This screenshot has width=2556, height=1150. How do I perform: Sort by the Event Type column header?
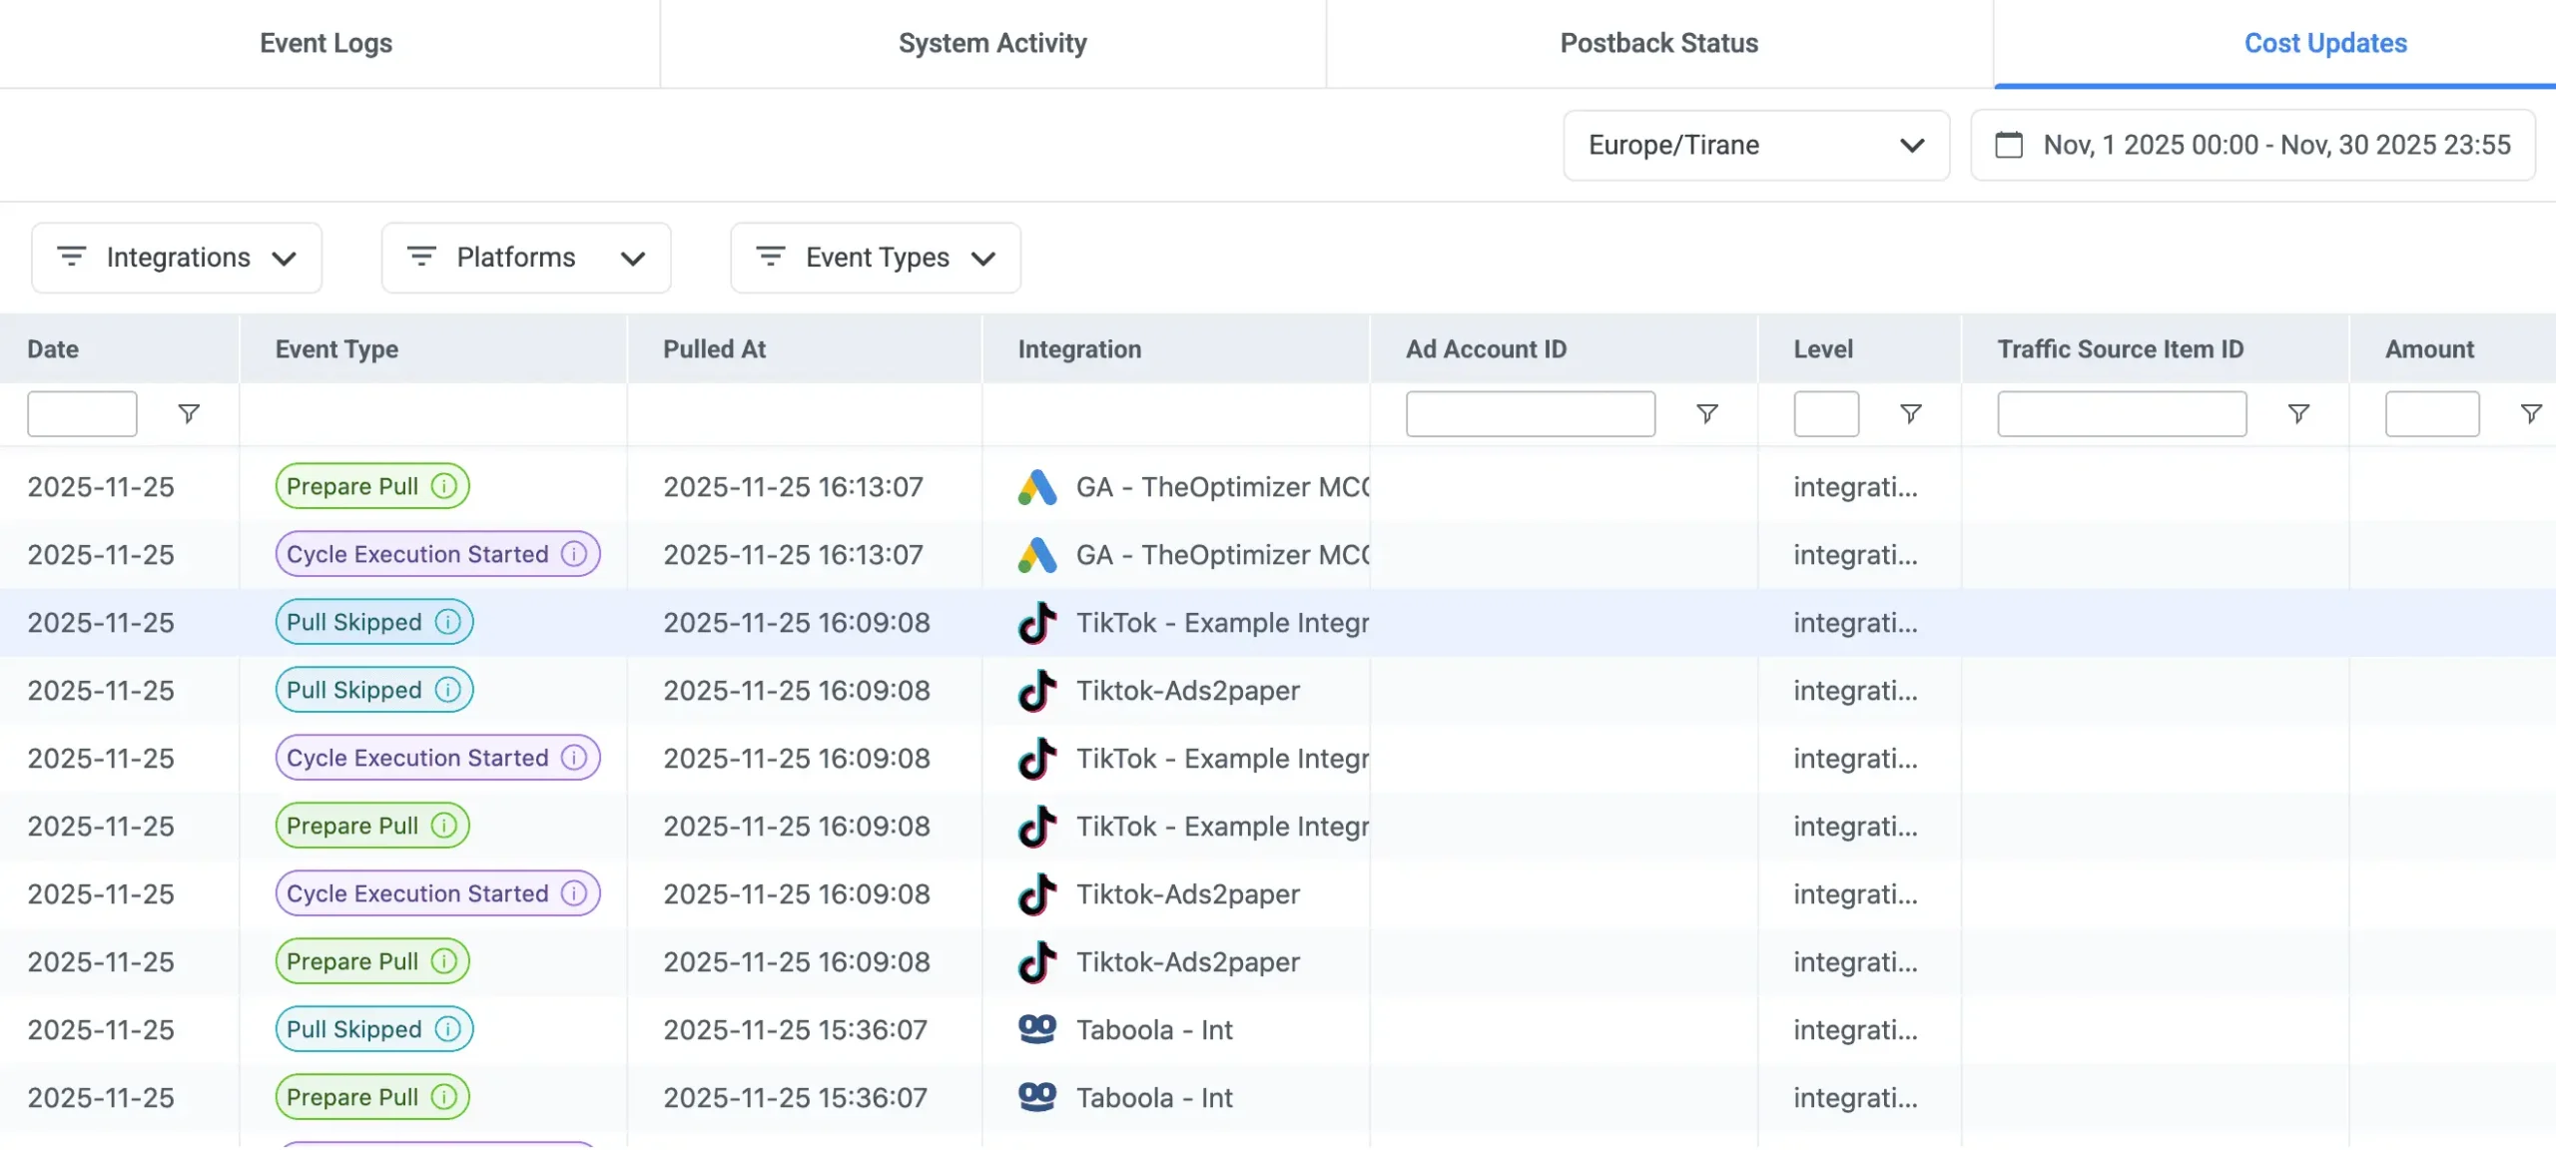(x=336, y=349)
